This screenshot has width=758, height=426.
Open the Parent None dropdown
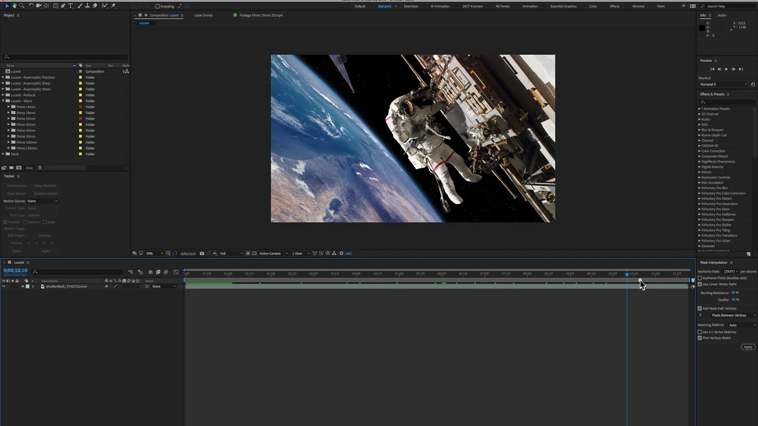pyautogui.click(x=164, y=287)
